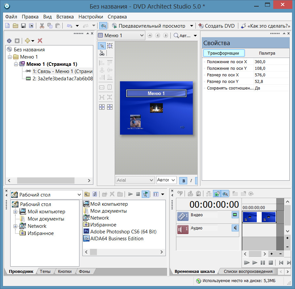Viewport: 295px width, 289px height.
Task: Toggle auto-preview in the explorer toolbar
Action: coord(145,194)
